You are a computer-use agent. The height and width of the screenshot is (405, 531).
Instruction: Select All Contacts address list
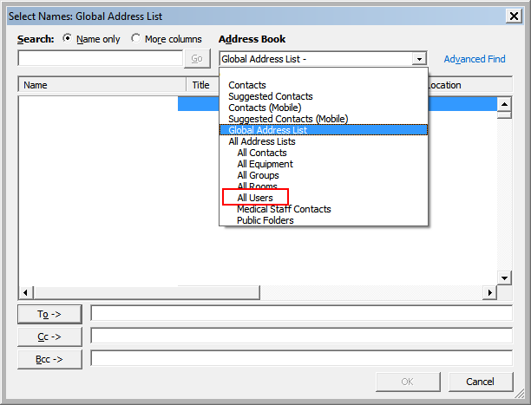tap(262, 153)
